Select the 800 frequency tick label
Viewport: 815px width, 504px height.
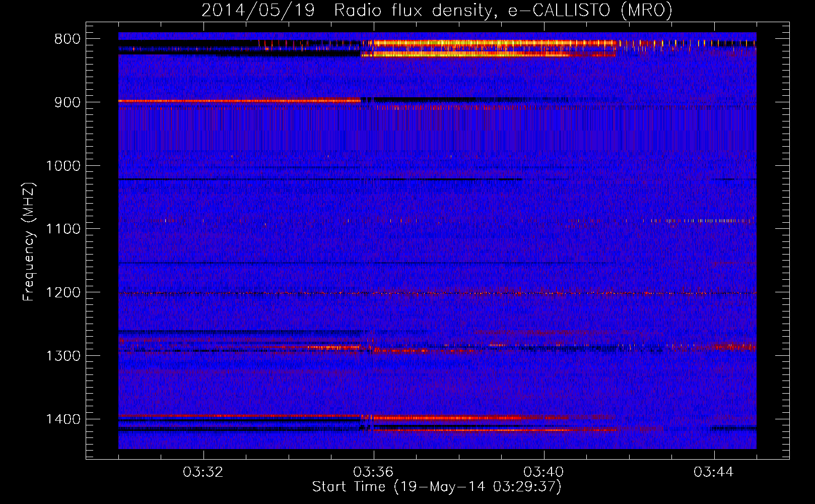tap(67, 39)
